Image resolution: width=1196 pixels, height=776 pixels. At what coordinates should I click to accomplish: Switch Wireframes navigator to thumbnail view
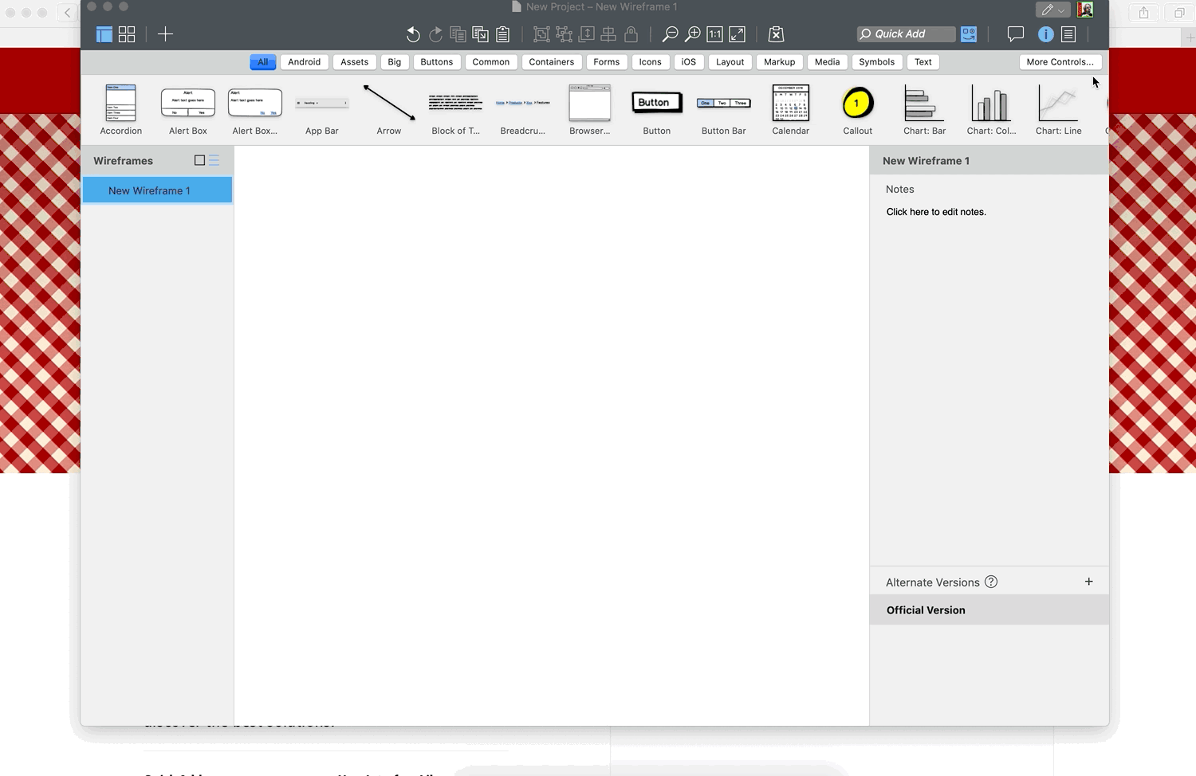coord(199,160)
